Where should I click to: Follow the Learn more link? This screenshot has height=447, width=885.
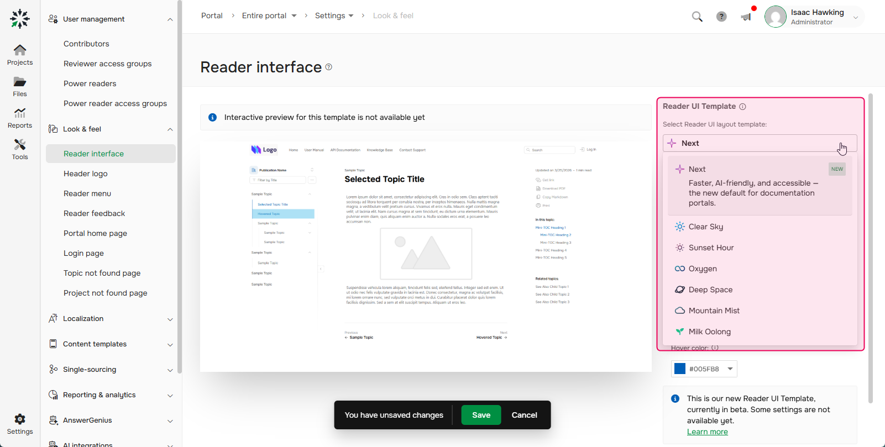707,432
